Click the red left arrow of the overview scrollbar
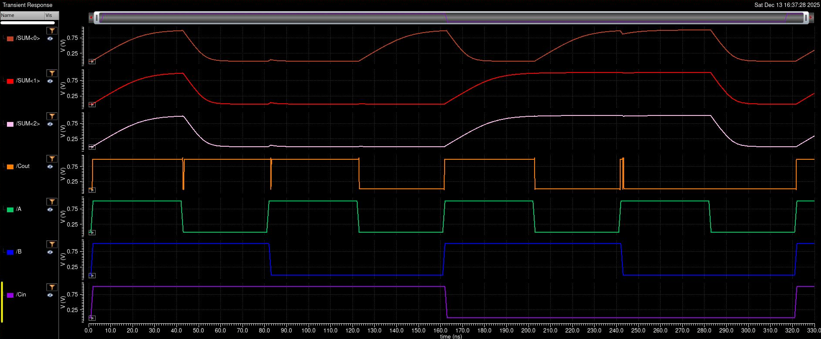 click(91, 18)
